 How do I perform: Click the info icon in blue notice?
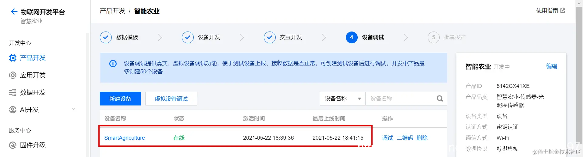pos(113,64)
